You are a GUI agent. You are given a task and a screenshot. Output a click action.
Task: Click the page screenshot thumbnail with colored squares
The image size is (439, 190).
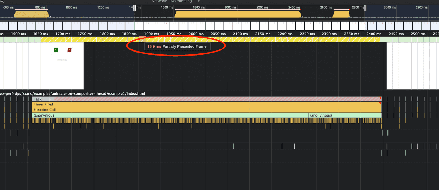(x=62, y=65)
